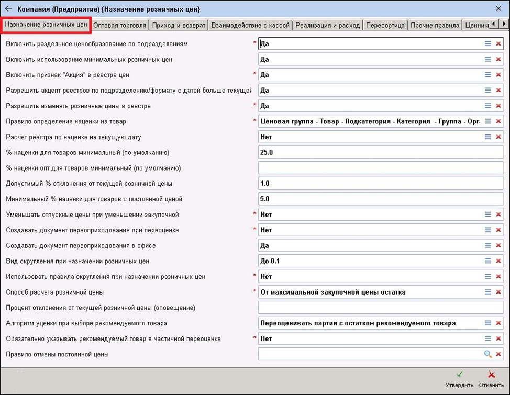This screenshot has height=395, width=510.
Task: Select the 'Пересортица' tab
Action: tap(385, 25)
